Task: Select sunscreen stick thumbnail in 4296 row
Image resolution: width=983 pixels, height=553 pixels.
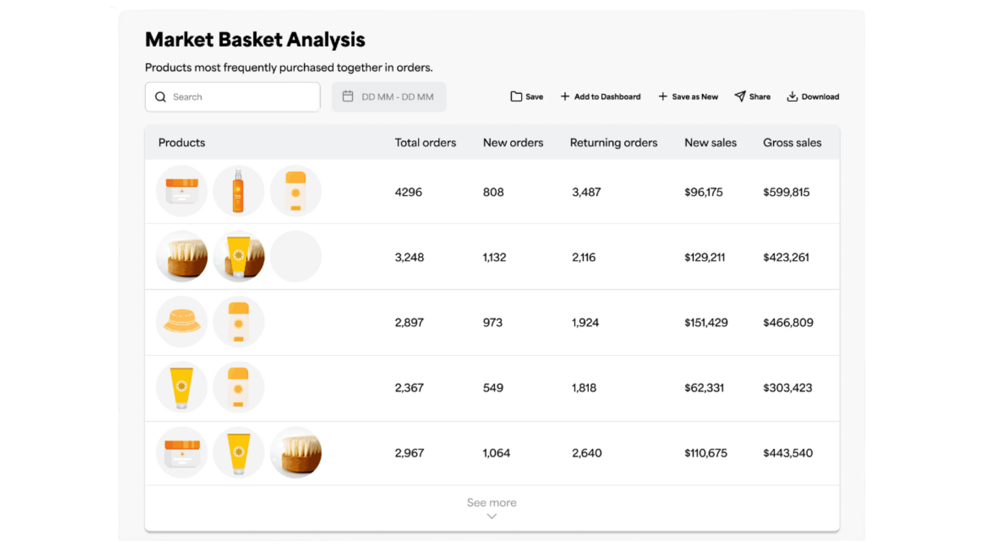Action: click(295, 191)
